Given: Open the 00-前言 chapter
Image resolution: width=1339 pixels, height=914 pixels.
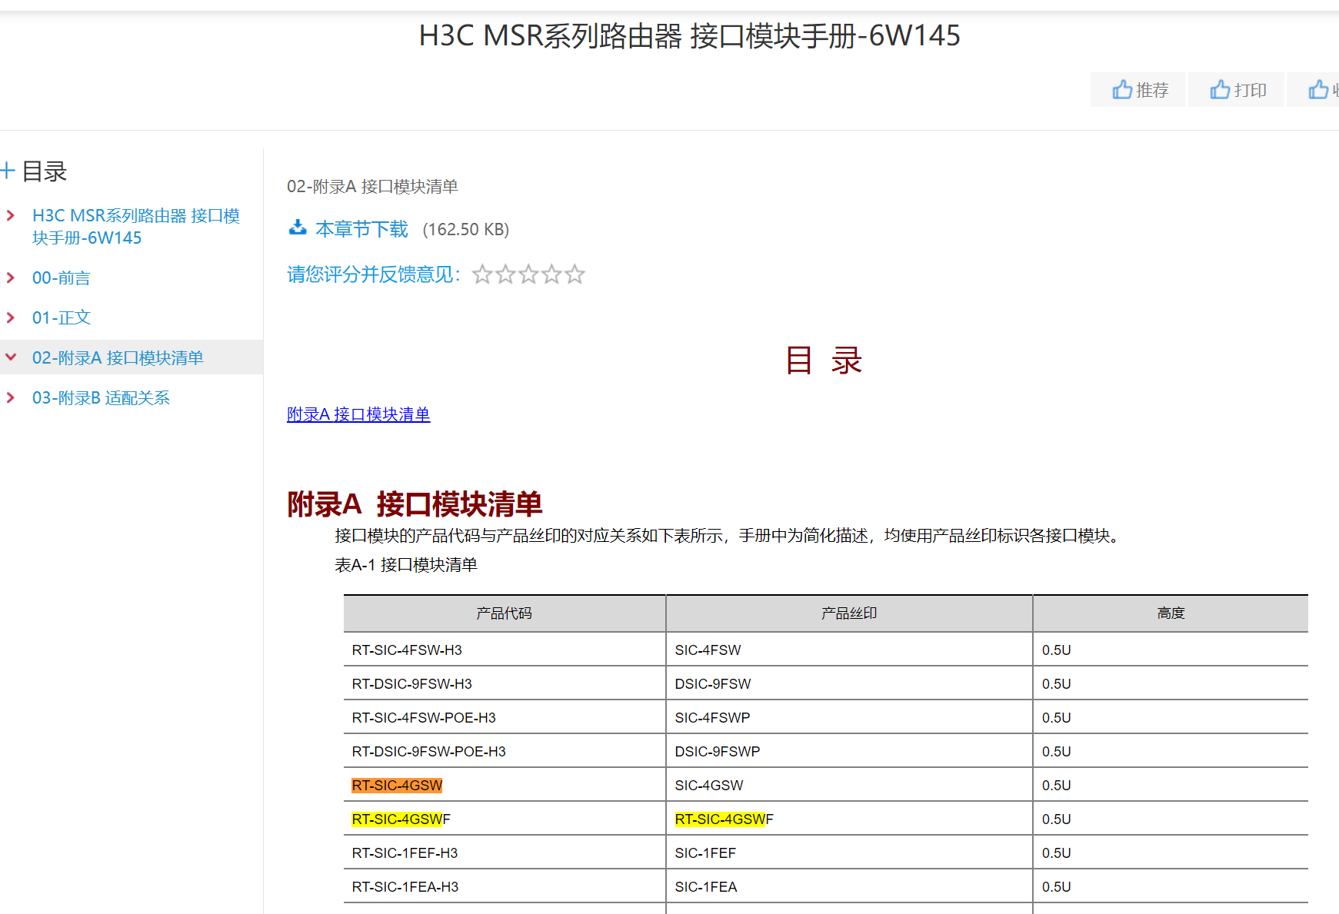Looking at the screenshot, I should coord(62,278).
